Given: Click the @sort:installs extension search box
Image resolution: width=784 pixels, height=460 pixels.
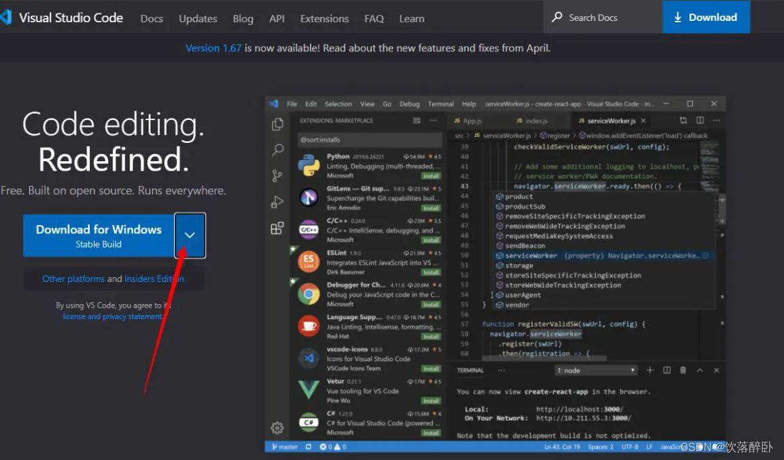Looking at the screenshot, I should 369,140.
